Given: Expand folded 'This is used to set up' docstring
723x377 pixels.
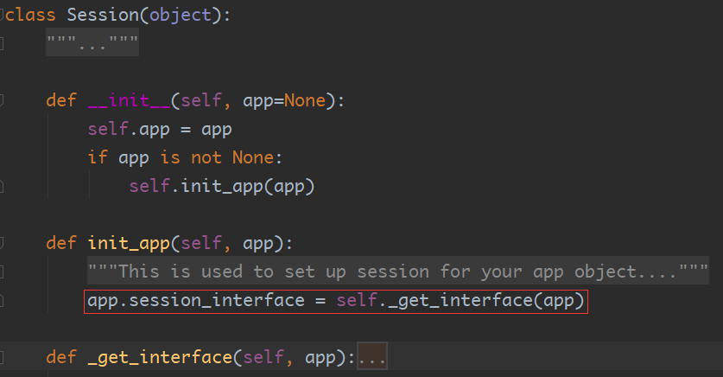Looking at the screenshot, I should click(398, 271).
